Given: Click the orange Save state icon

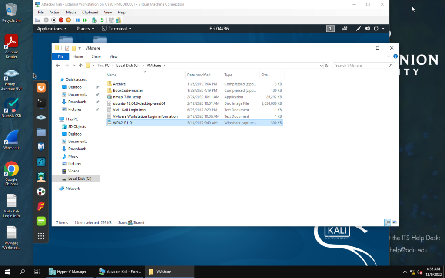Looking at the screenshot, I should point(68,20).
